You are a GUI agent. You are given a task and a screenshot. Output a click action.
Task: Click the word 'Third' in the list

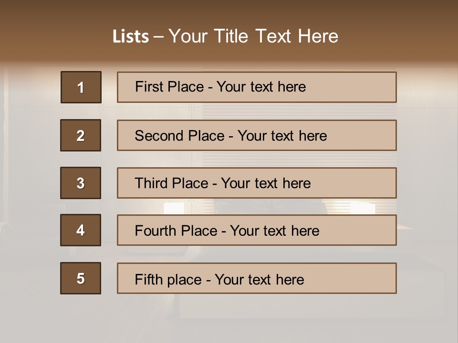pyautogui.click(x=150, y=183)
